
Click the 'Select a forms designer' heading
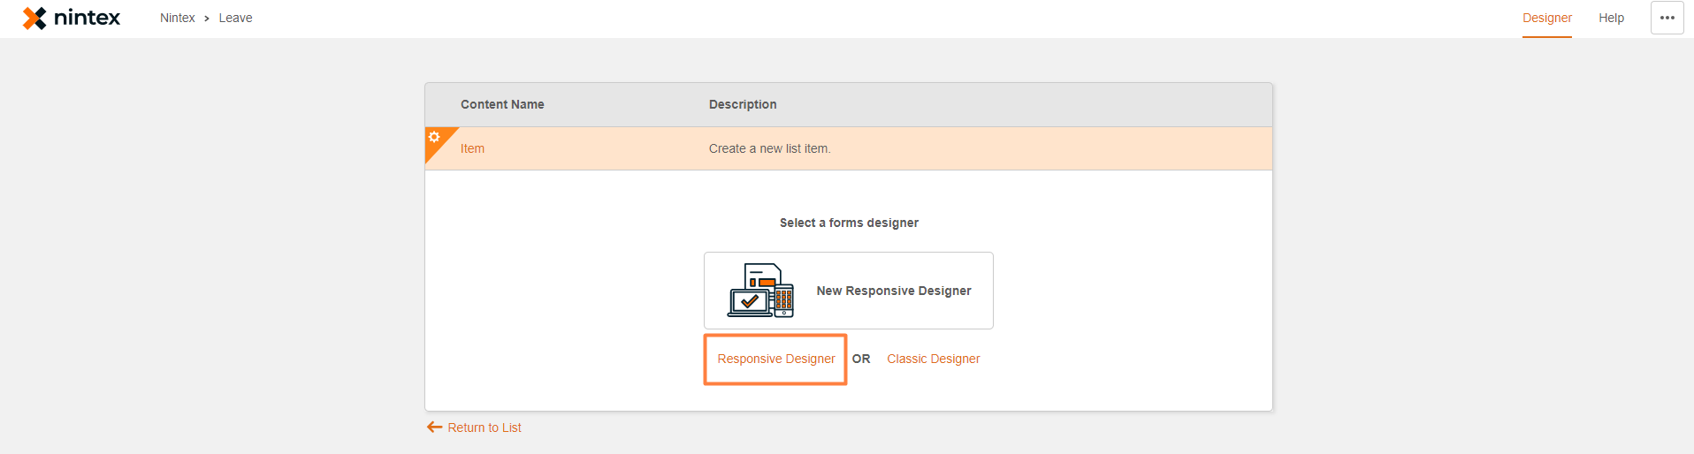point(849,223)
